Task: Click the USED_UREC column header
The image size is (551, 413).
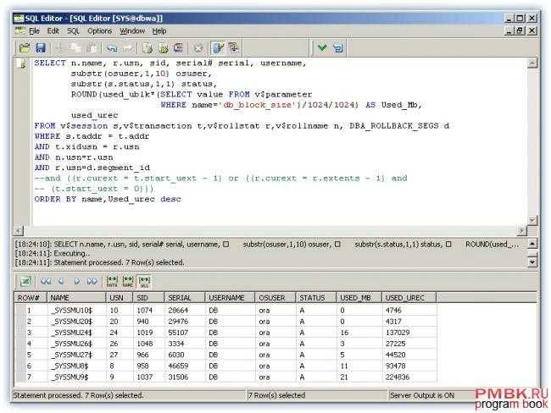Action: [409, 298]
